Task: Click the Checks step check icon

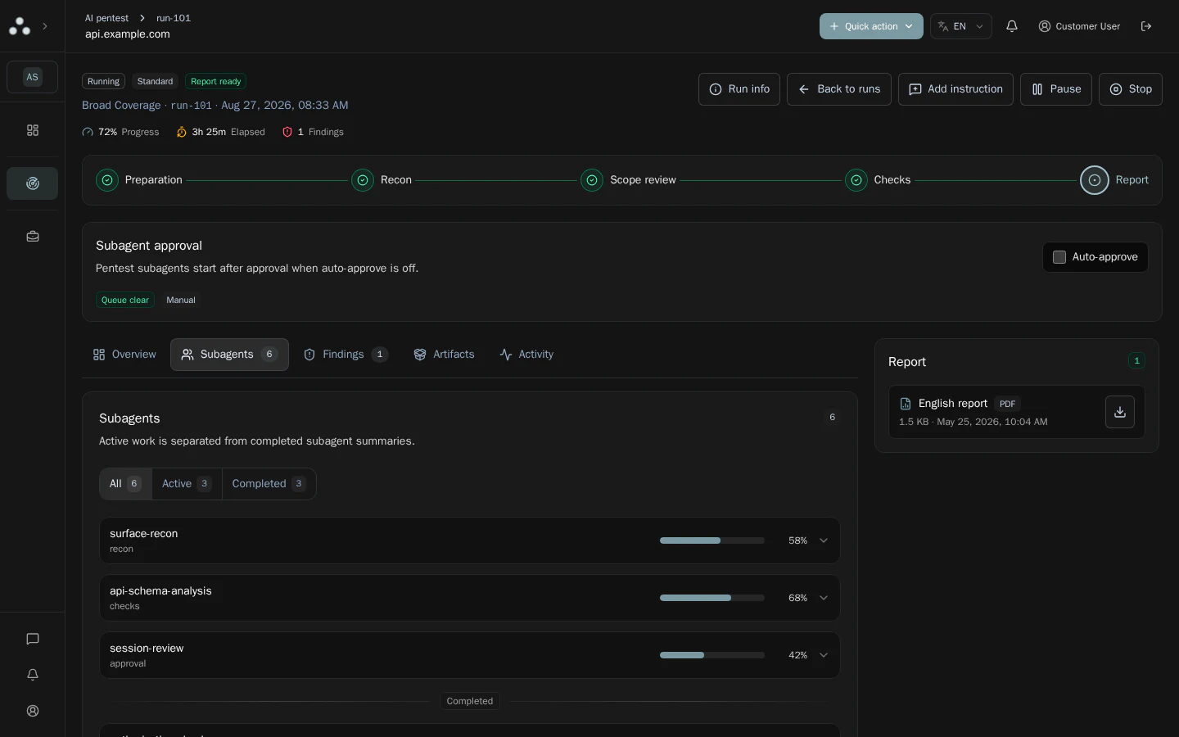Action: (856, 180)
